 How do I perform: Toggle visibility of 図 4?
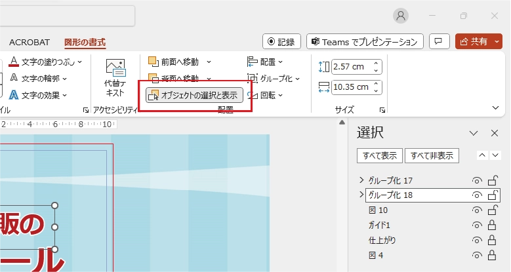click(477, 255)
